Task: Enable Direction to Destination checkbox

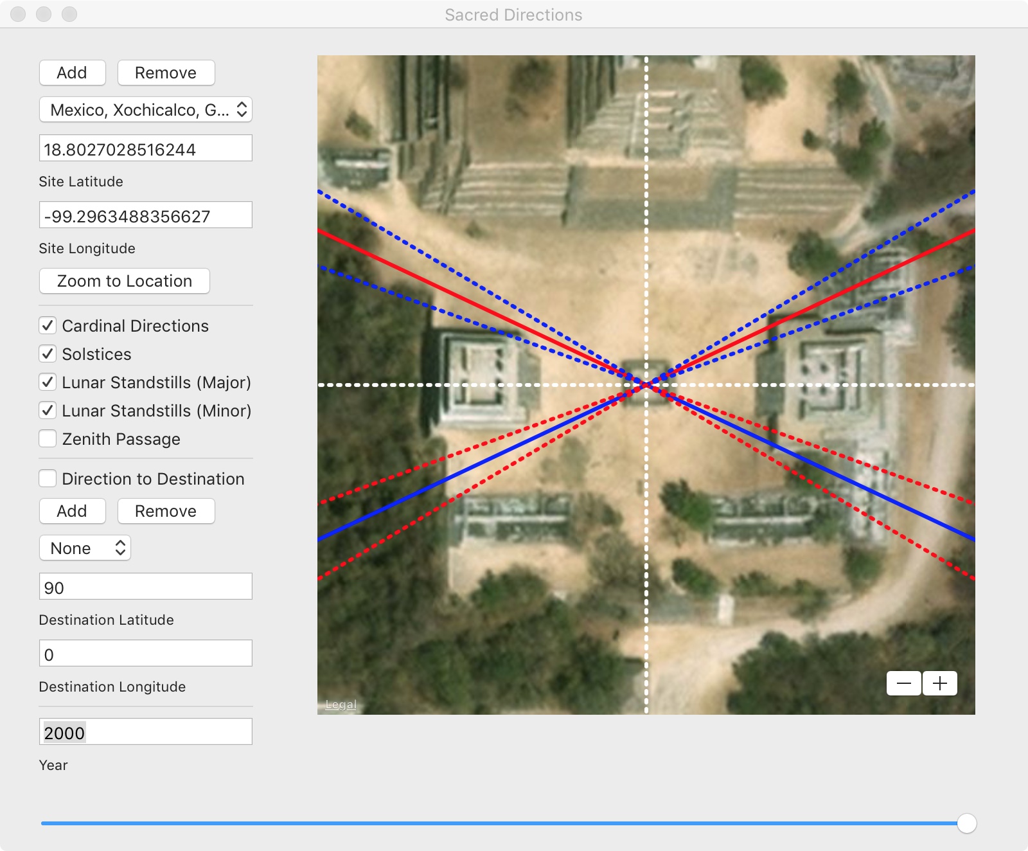Action: [x=48, y=479]
